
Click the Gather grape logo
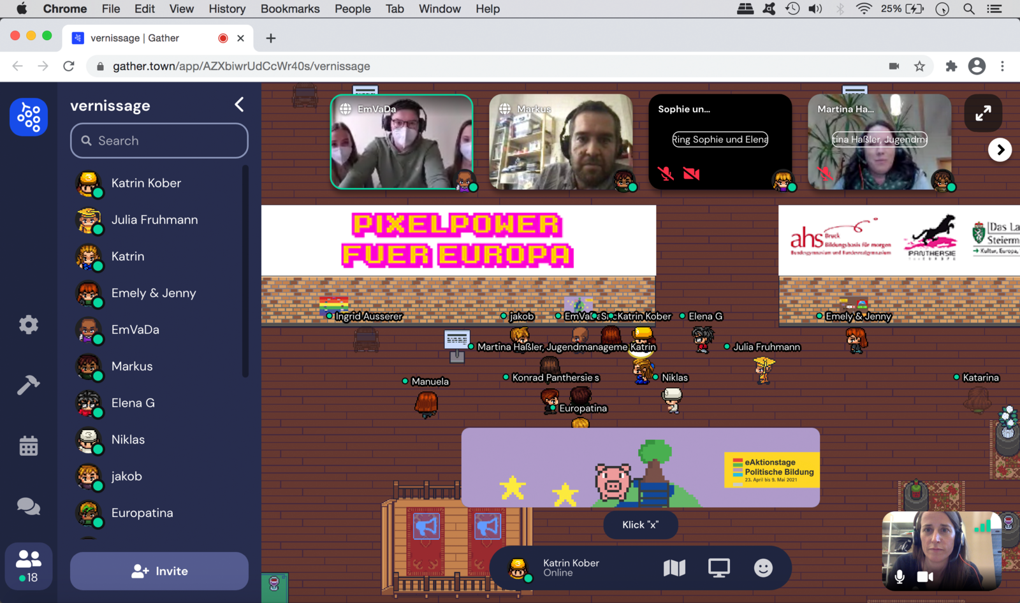[x=29, y=117]
